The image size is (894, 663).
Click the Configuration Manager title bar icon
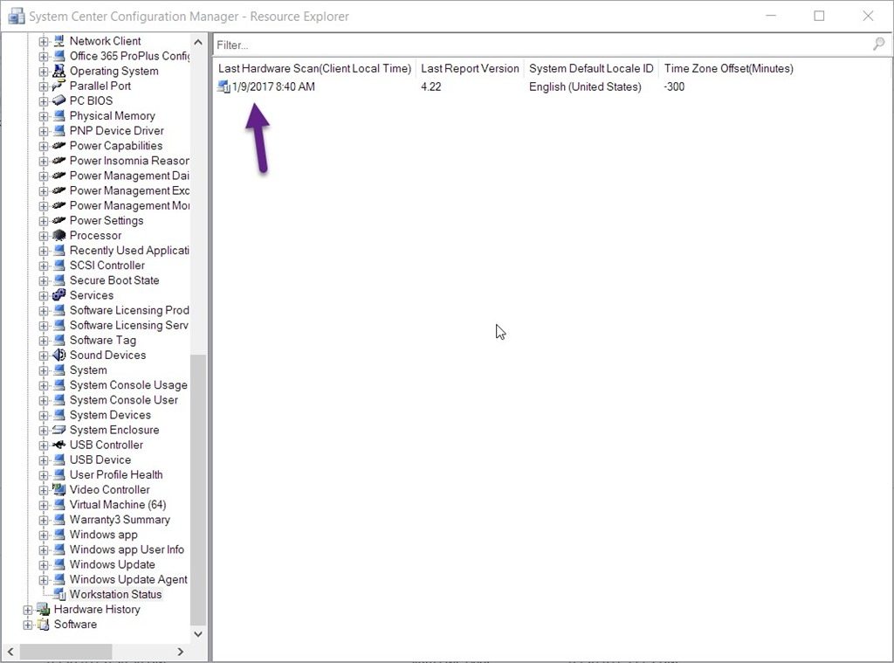17,16
